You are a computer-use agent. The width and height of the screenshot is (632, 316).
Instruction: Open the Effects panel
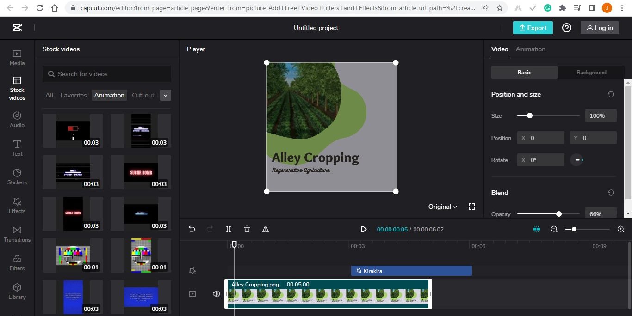coord(17,205)
